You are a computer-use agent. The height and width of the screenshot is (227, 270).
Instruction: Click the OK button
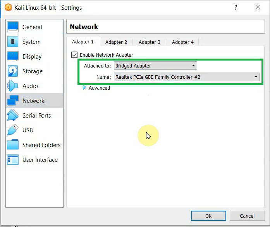coord(208,216)
